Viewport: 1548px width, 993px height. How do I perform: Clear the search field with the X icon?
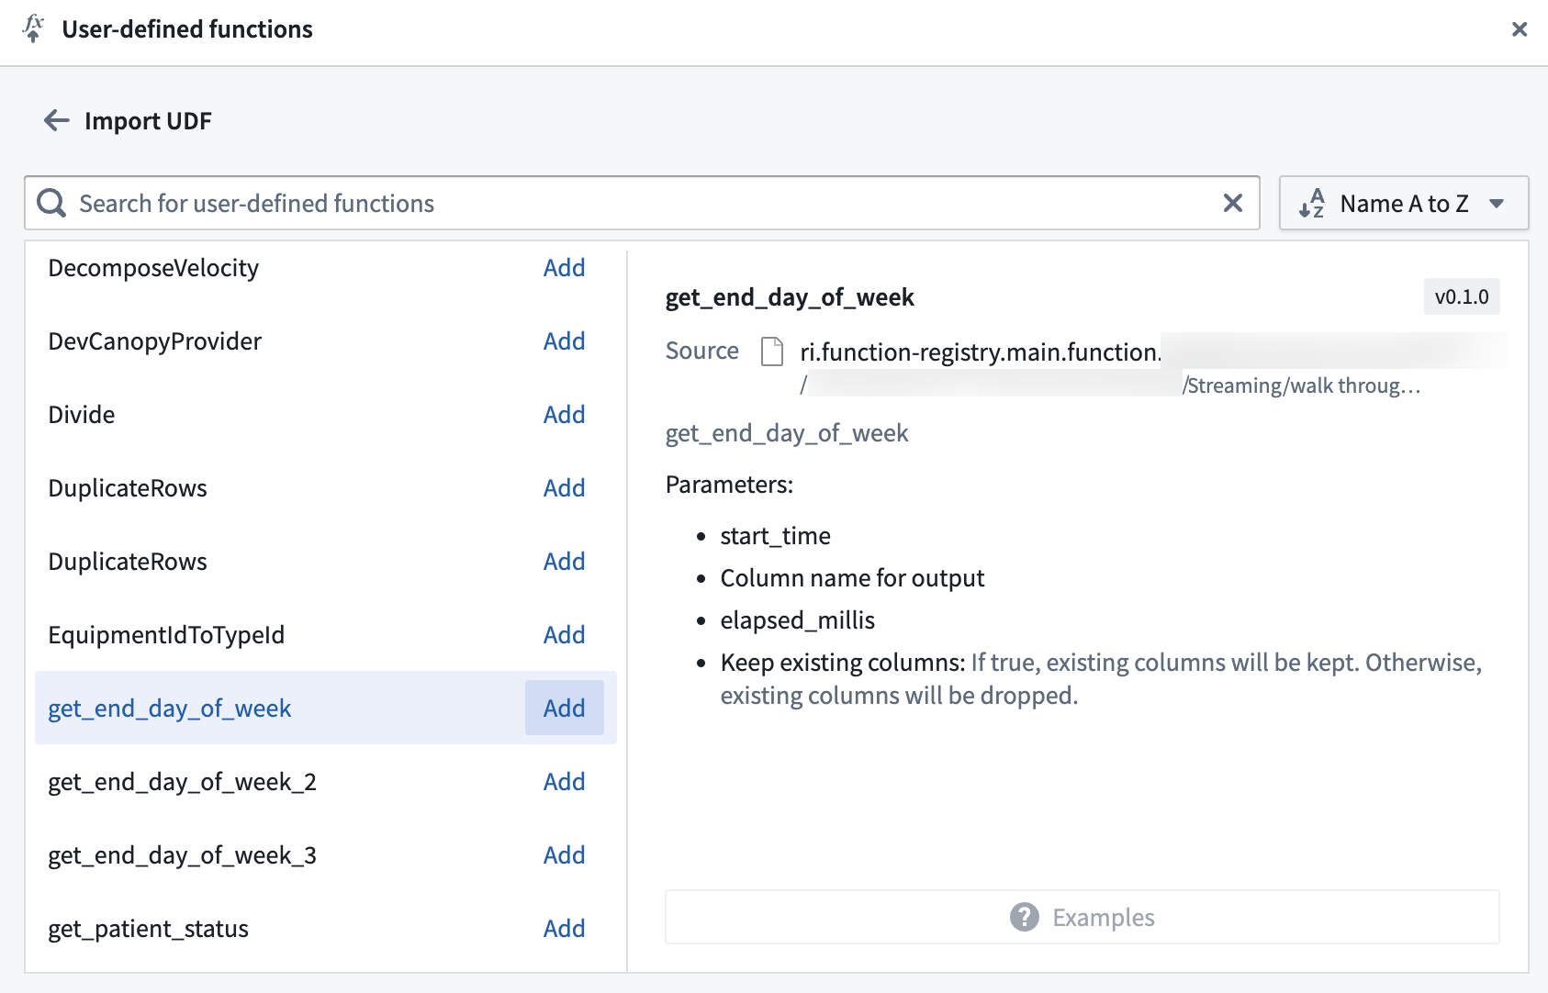pyautogui.click(x=1233, y=203)
